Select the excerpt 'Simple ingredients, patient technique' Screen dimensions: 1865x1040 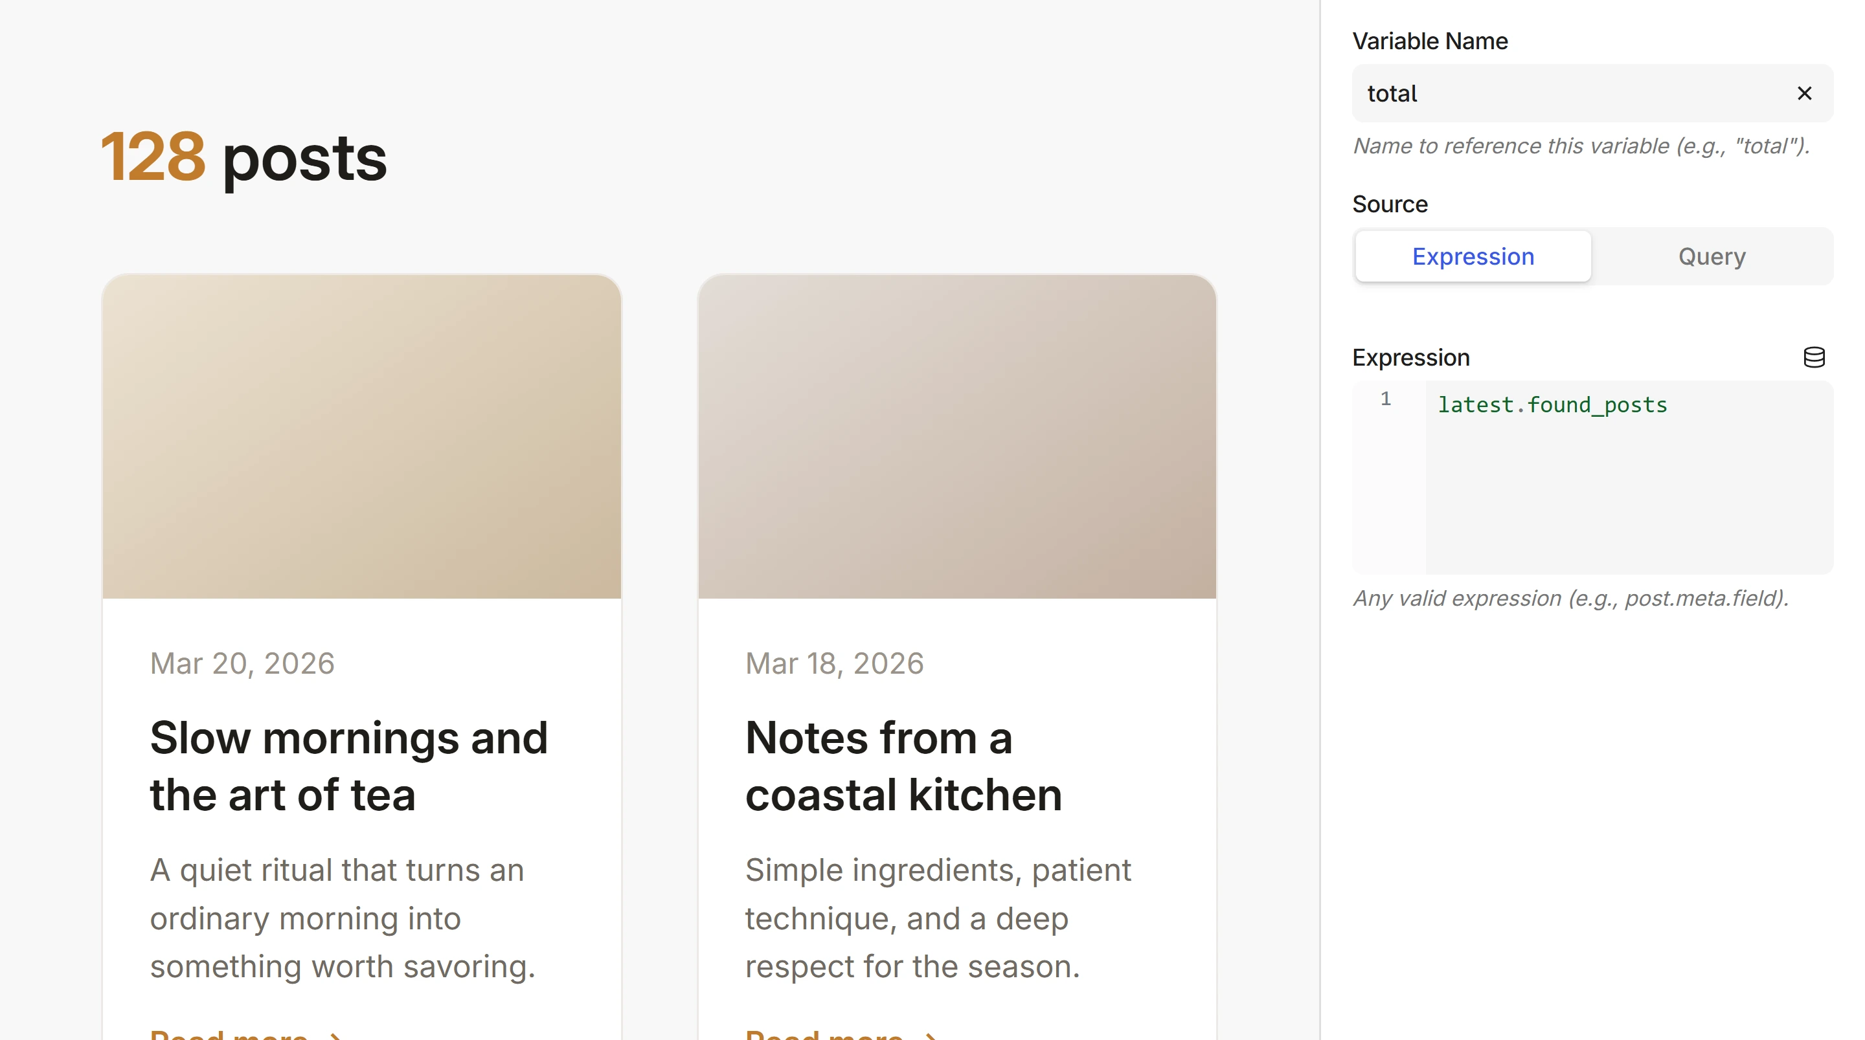click(x=938, y=918)
